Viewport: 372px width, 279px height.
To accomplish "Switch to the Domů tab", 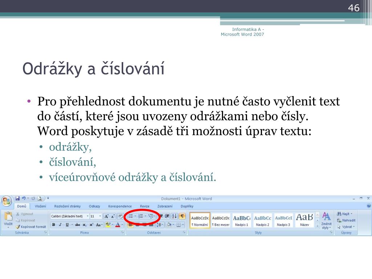I will [x=21, y=206].
